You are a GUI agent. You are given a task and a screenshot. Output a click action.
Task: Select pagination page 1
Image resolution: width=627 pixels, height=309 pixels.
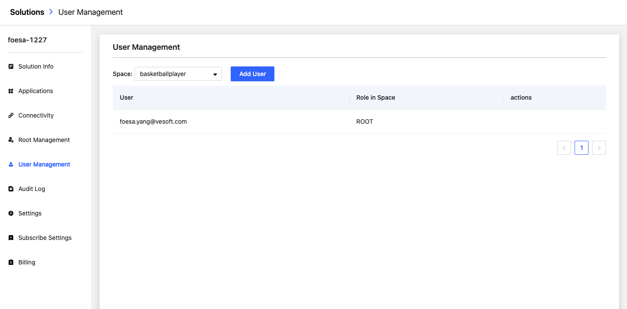click(x=582, y=148)
